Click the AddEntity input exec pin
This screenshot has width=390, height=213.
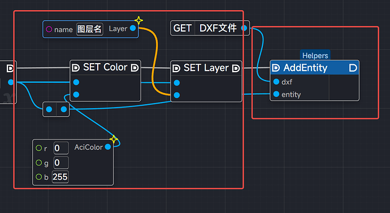(276, 68)
